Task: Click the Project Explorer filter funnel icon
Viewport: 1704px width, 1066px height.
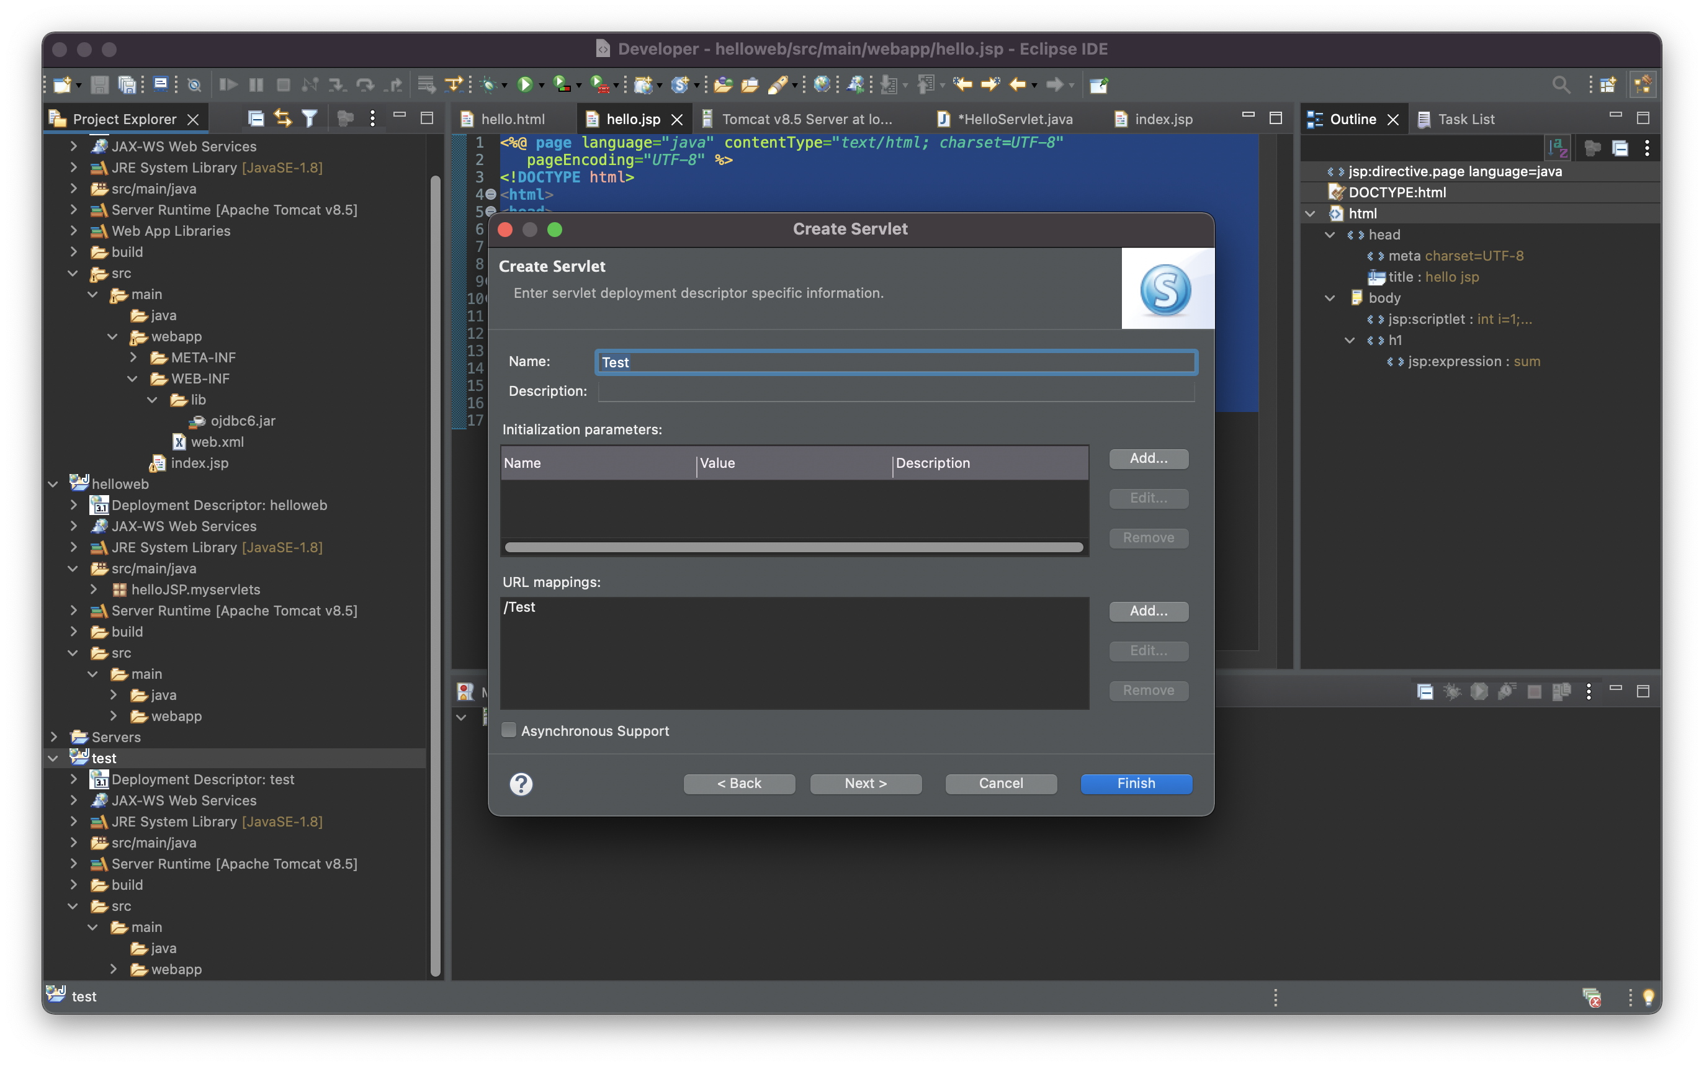Action: pyautogui.click(x=310, y=119)
